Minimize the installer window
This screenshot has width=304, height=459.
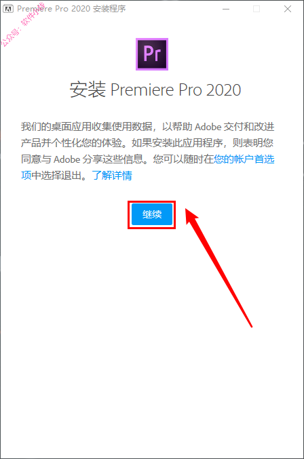(x=226, y=9)
